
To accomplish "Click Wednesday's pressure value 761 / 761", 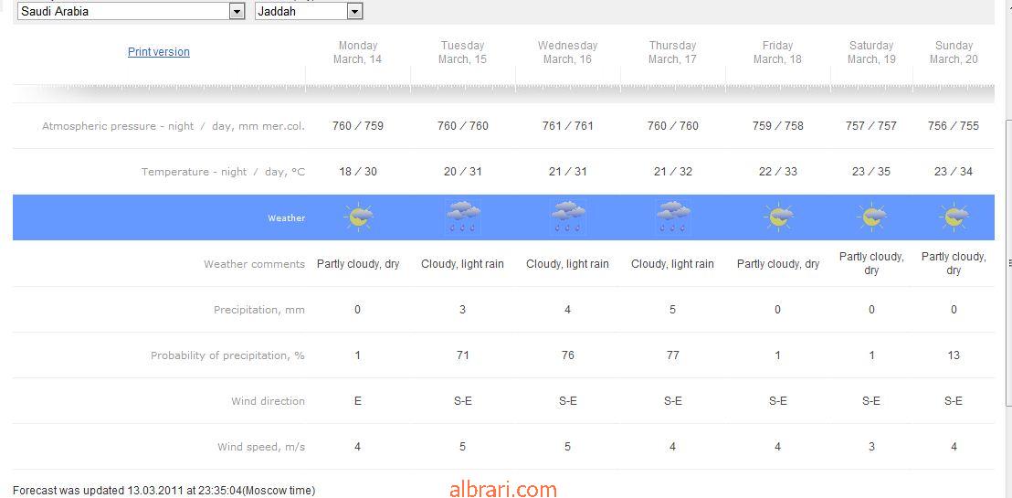I will 567,126.
